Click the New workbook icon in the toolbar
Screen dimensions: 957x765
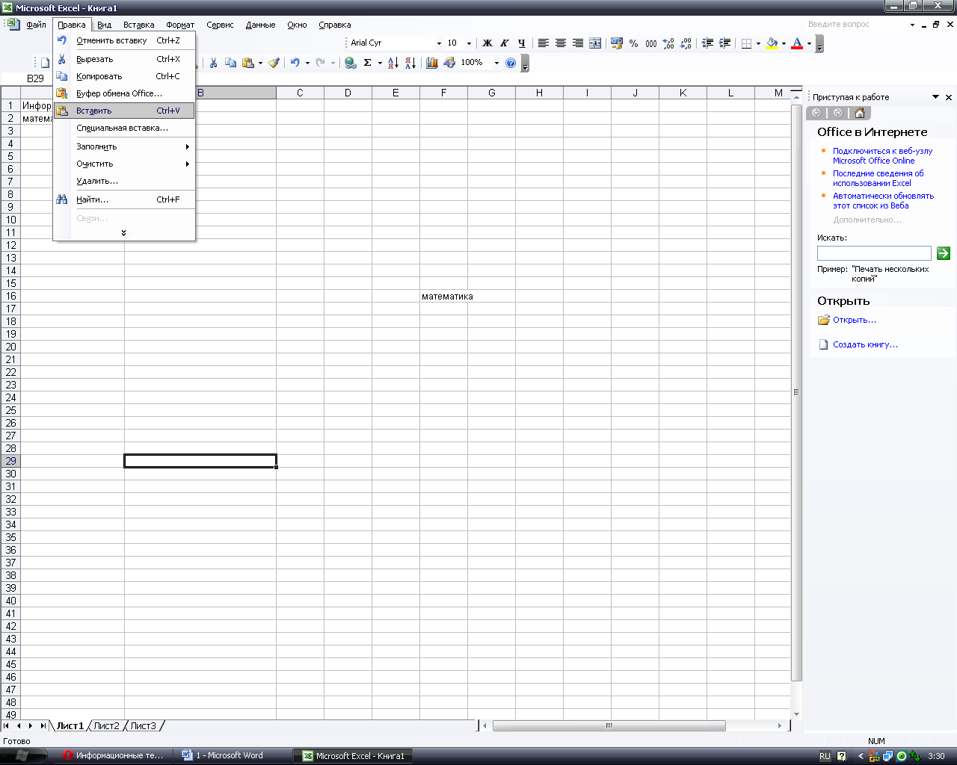click(x=45, y=63)
